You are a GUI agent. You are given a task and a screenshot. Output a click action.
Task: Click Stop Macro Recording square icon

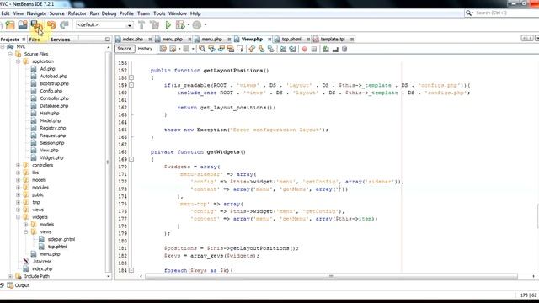[x=314, y=49]
